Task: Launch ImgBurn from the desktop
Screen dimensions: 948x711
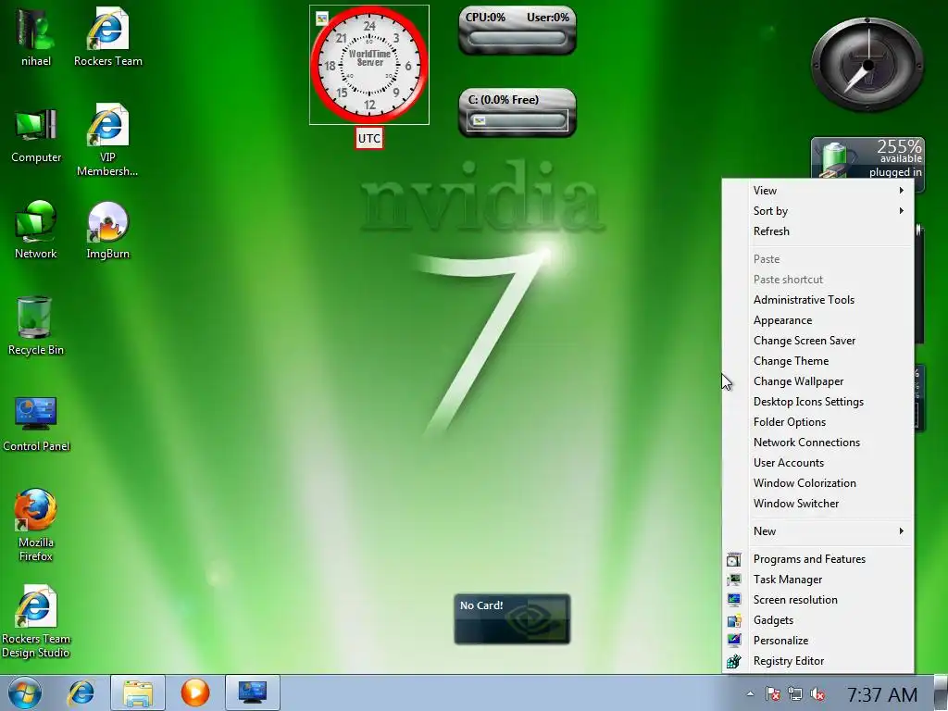Action: click(x=107, y=230)
